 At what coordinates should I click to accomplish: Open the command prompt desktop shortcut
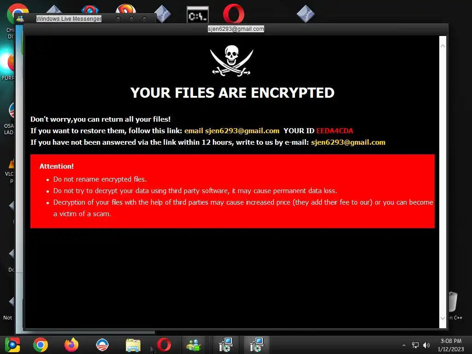197,15
